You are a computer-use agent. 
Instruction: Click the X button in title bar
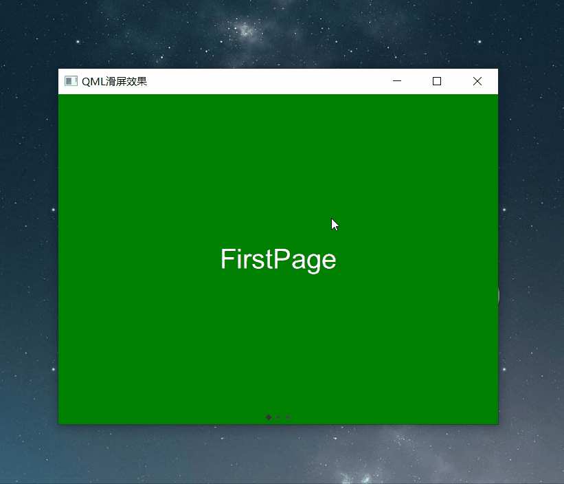coord(477,81)
